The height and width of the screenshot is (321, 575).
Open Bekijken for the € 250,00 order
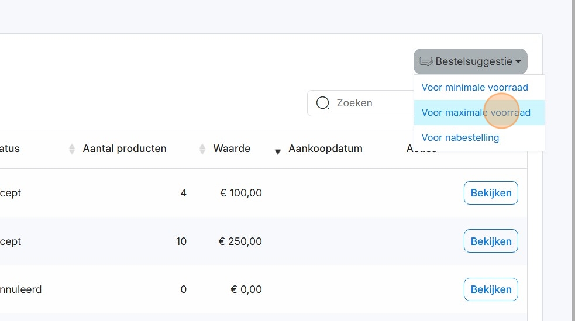coord(491,241)
